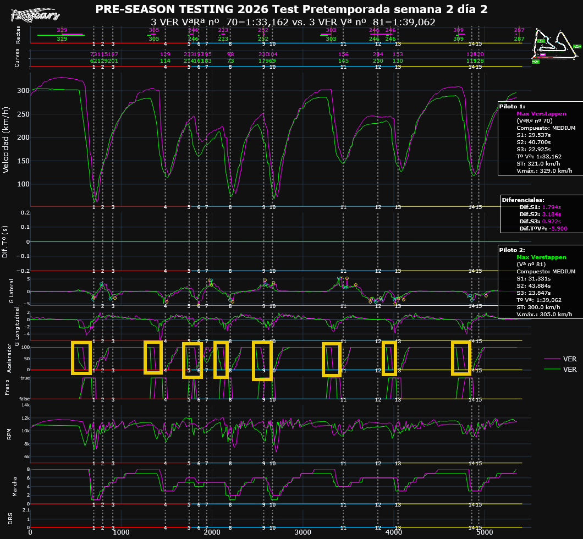Click 'S3: 23.847s' sector time

533,293
